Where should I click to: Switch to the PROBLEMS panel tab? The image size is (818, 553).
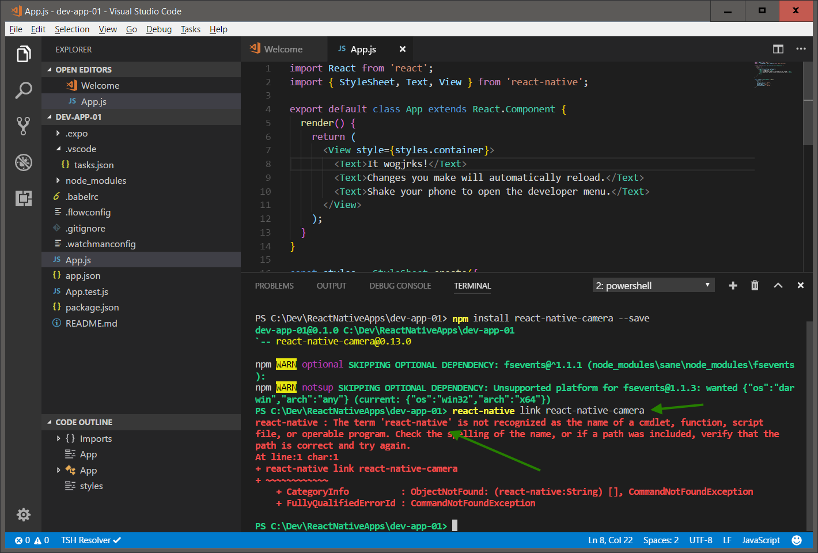tap(274, 286)
